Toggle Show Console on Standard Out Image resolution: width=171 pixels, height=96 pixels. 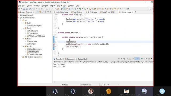(135, 59)
